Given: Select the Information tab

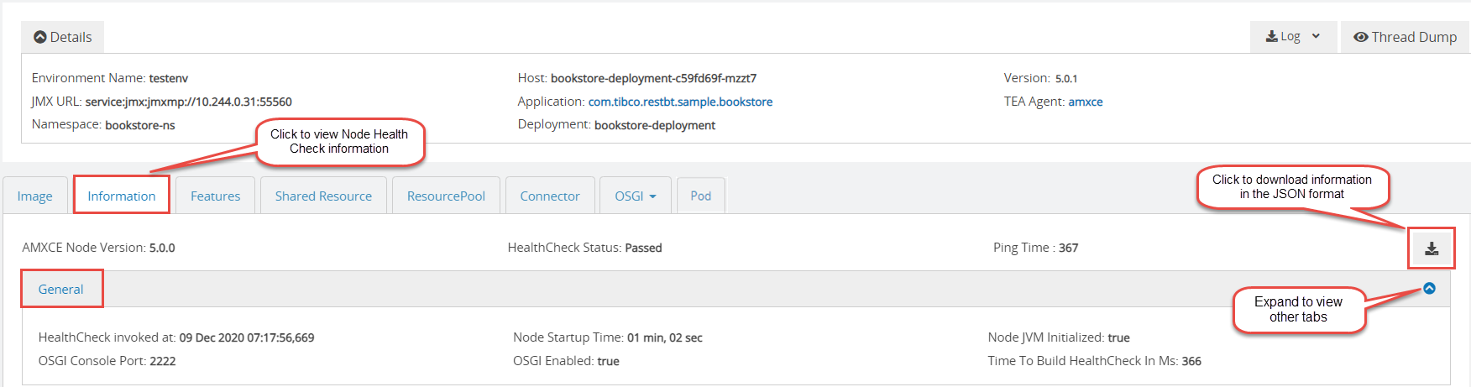Looking at the screenshot, I should 122,196.
